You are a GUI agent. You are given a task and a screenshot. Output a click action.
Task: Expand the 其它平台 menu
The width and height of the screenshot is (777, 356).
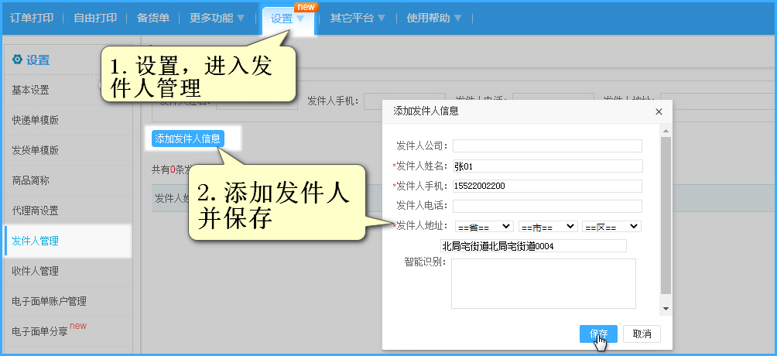pyautogui.click(x=358, y=17)
